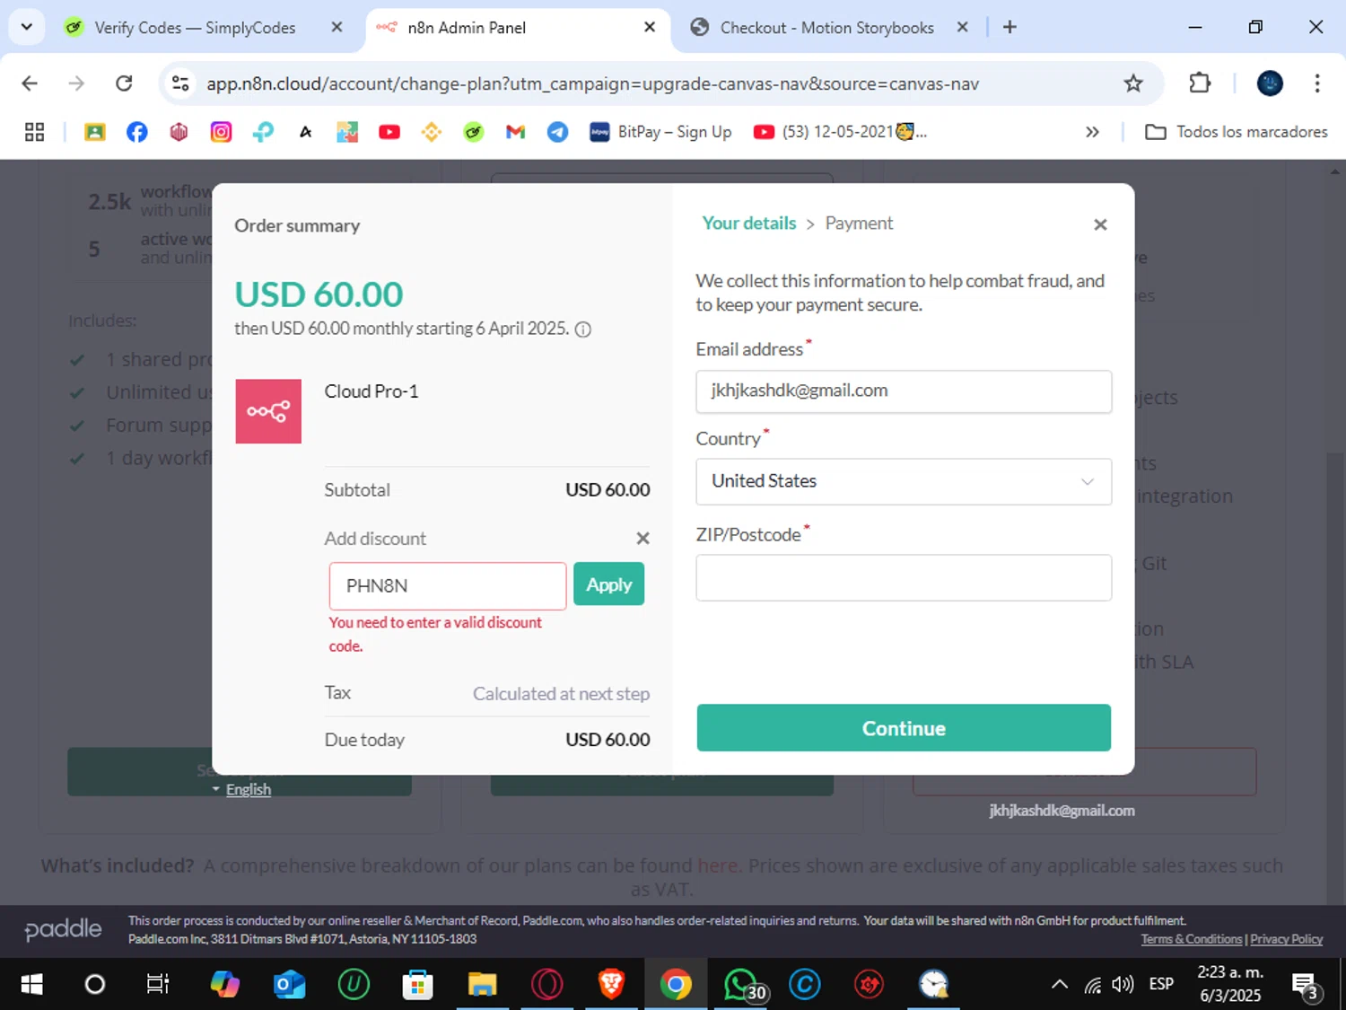Viewport: 1346px width, 1010px height.
Task: Open the Chrome profile avatar
Action: tap(1270, 83)
